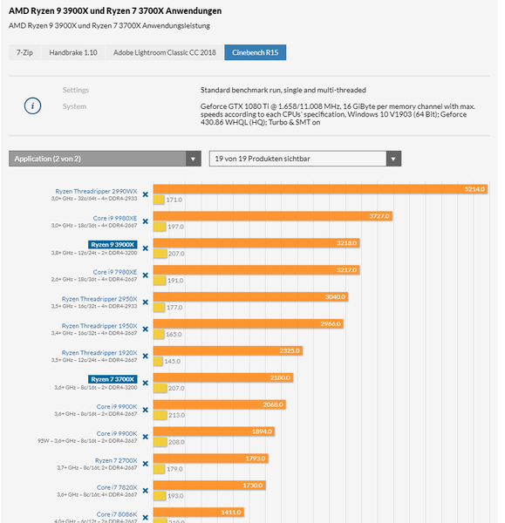The image size is (505, 523).
Task: Hide Ryzen 9 3900X via its X icon
Action: [x=145, y=248]
